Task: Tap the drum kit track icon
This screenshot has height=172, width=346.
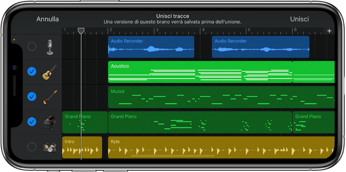Action: (50, 147)
